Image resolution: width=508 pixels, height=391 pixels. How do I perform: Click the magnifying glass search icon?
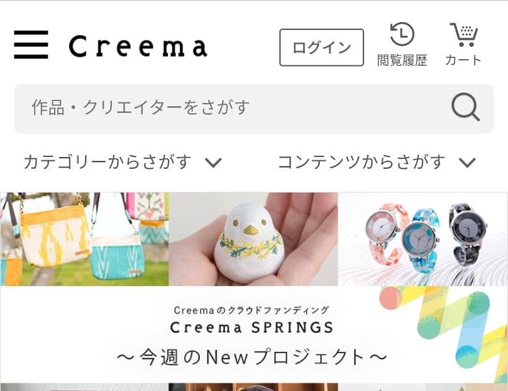[466, 107]
